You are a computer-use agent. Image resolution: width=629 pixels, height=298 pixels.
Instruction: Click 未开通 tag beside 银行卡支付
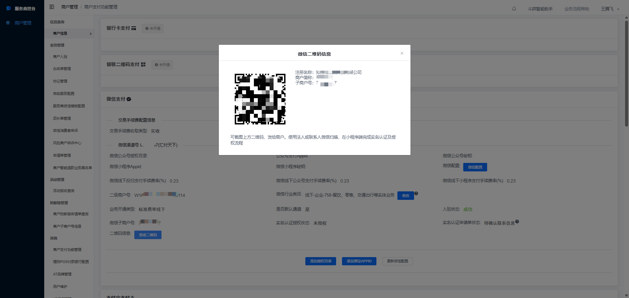(153, 28)
